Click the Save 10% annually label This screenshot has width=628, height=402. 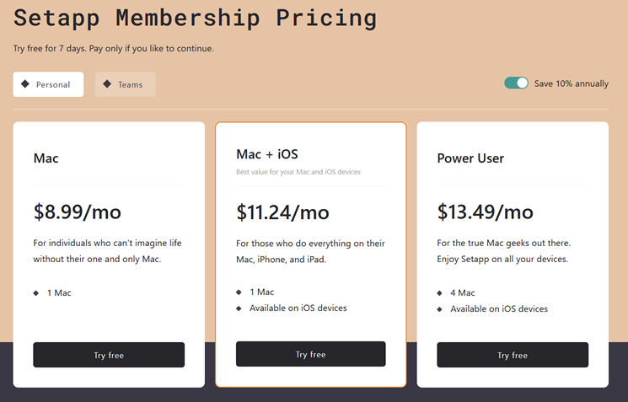[x=571, y=83]
